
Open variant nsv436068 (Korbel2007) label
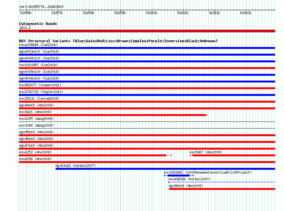[x=189, y=179]
